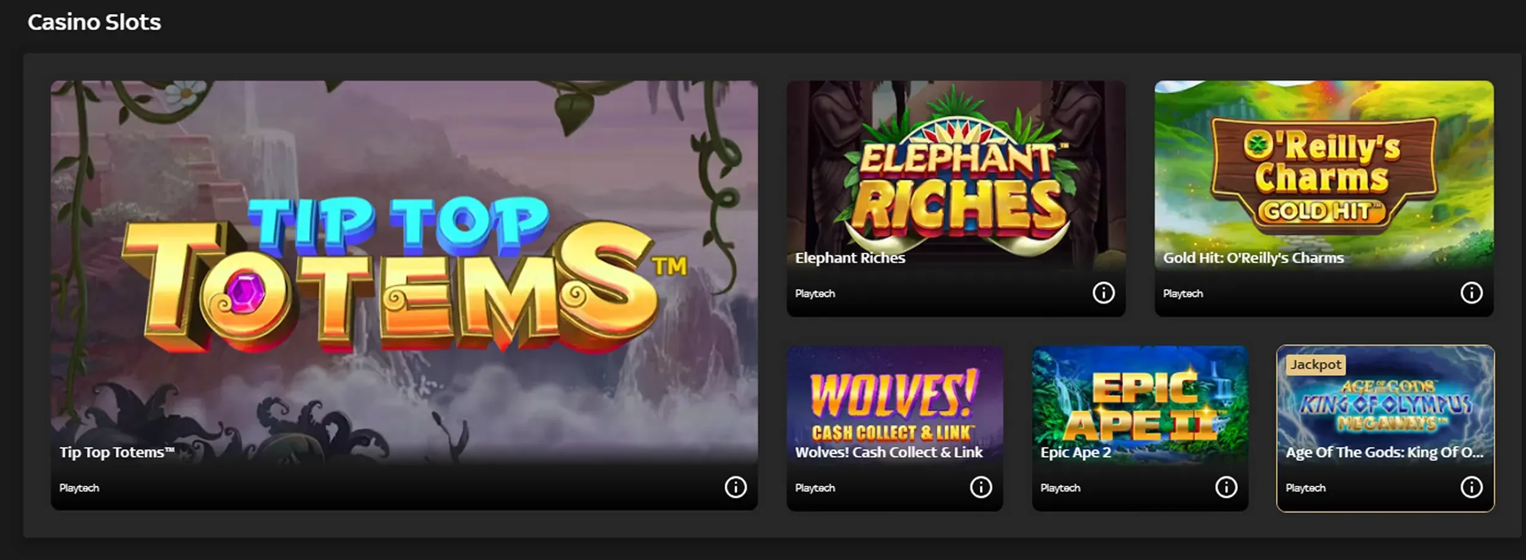Screen dimensions: 1526x560
Task: Select the Wolves! Cash Collect & Link title
Action: coord(888,452)
